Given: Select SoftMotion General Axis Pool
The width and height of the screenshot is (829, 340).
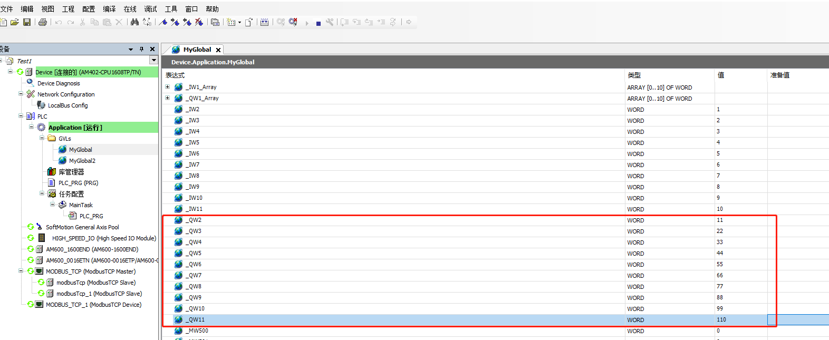Looking at the screenshot, I should click(x=82, y=227).
